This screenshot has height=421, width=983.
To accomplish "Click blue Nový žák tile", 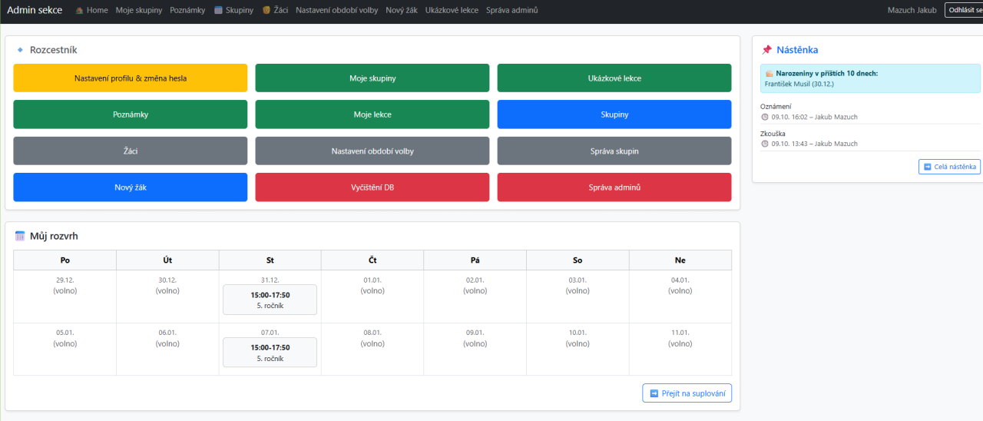I will 131,187.
